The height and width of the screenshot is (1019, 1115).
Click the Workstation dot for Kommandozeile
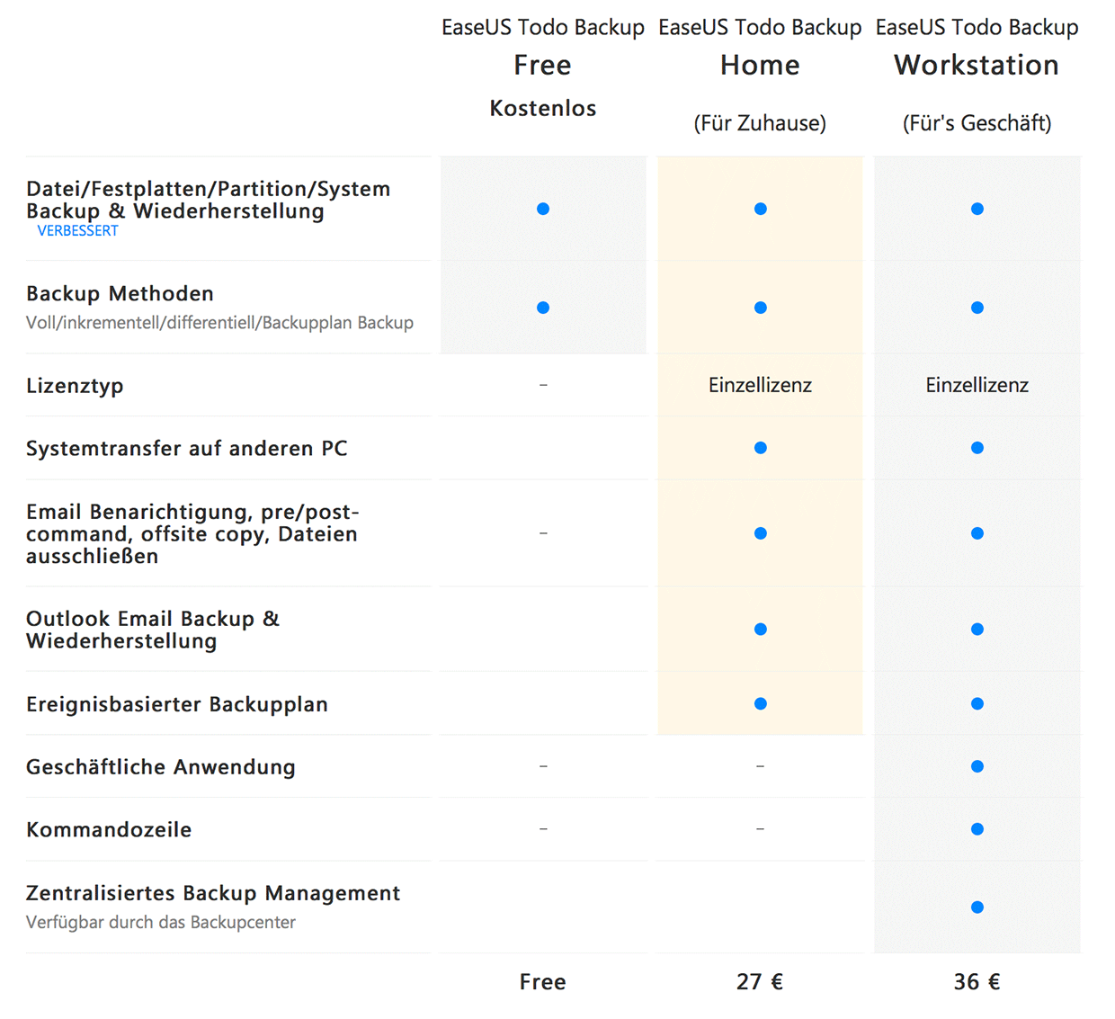[977, 829]
